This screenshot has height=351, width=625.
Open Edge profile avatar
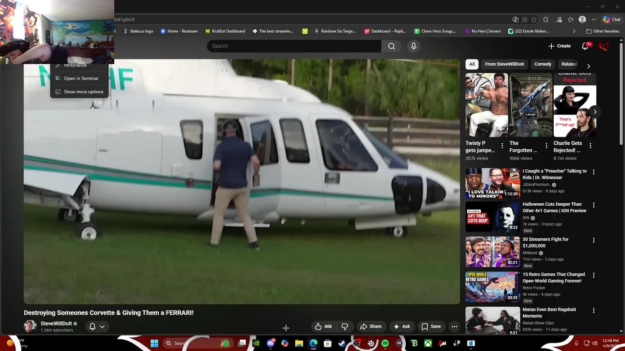tap(582, 19)
